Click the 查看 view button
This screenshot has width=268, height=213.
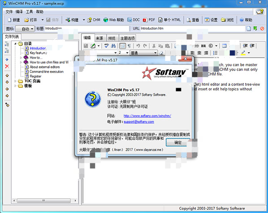tap(193, 20)
